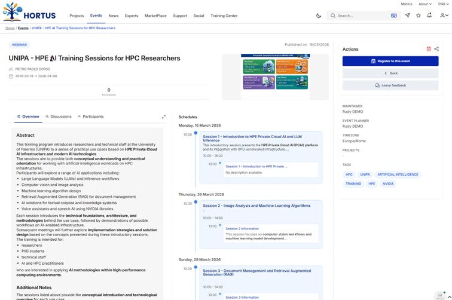Click the event banner thumbnail
The width and height of the screenshot is (452, 300).
[x=275, y=76]
